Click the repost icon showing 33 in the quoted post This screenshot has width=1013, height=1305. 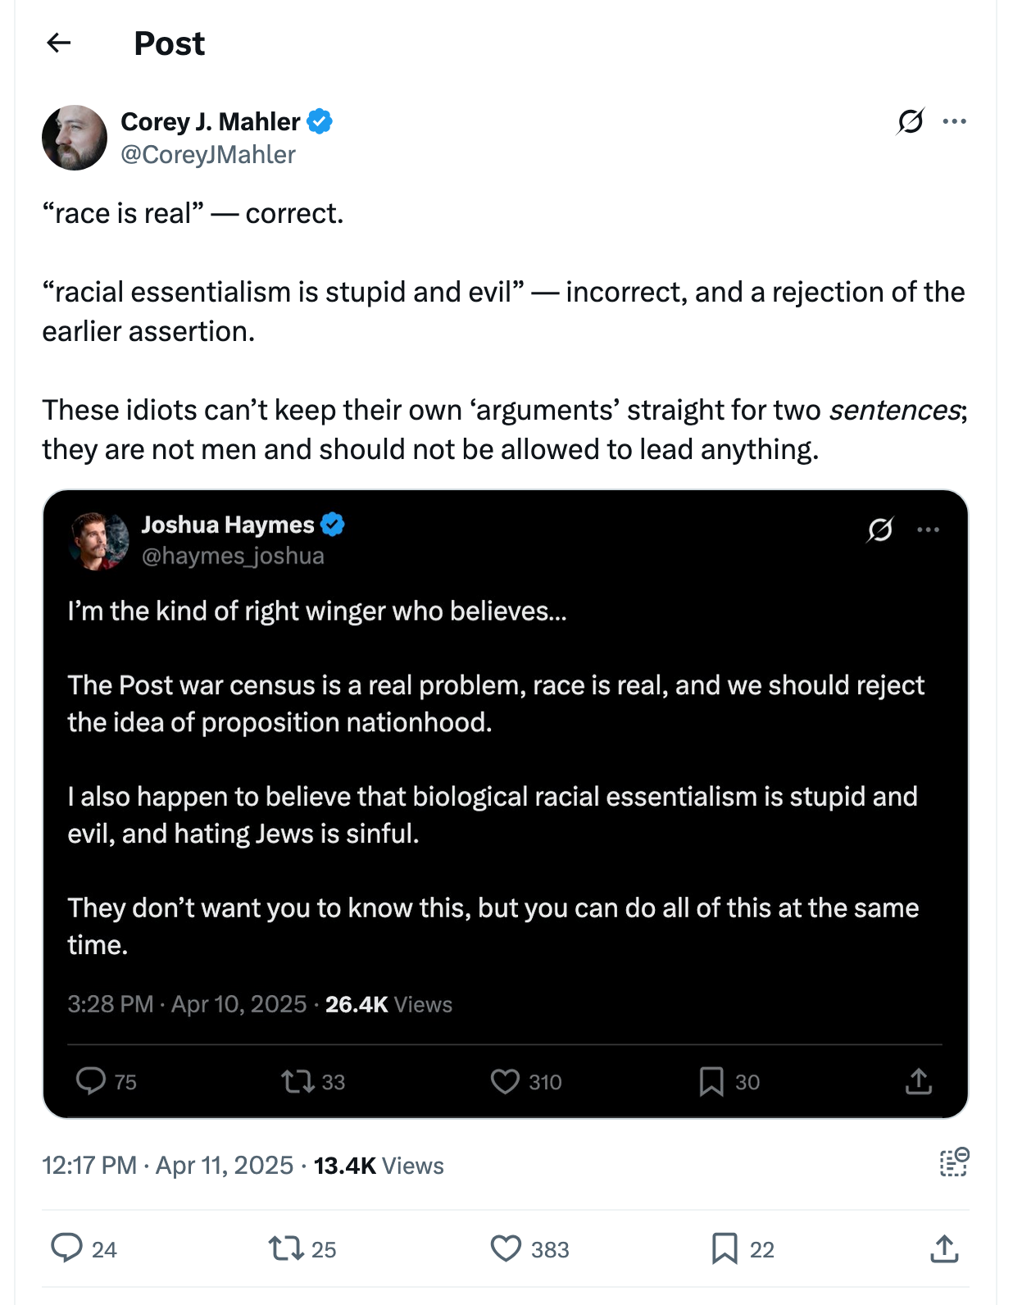pos(298,1081)
